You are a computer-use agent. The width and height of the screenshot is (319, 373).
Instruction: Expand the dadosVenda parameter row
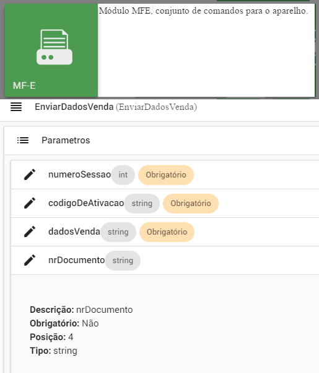tap(165, 232)
